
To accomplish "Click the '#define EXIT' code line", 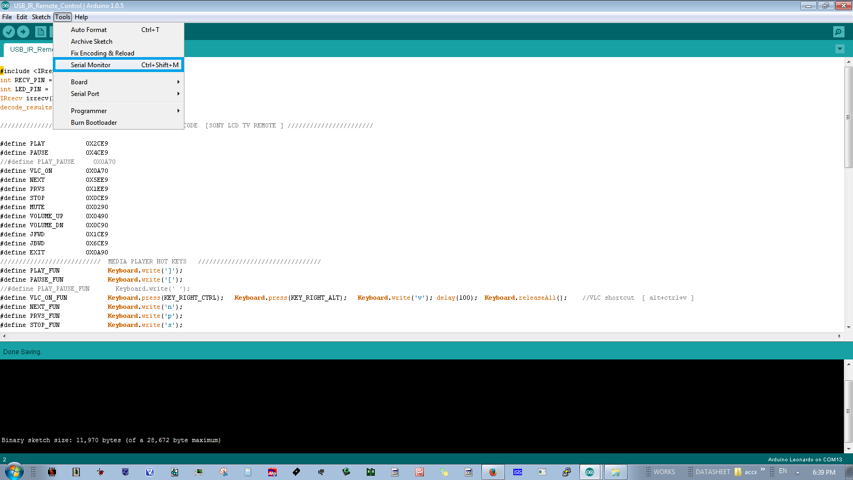I will (x=54, y=253).
